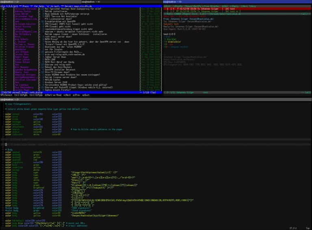Select article 'Downloads aus der "alten MSDNAA"'
This screenshot has height=230, width=312.
click(x=63, y=47)
